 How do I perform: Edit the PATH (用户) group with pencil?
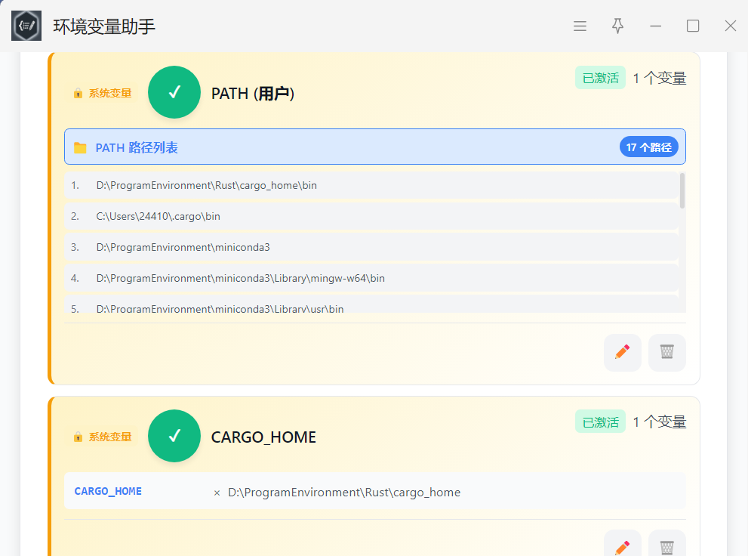623,352
